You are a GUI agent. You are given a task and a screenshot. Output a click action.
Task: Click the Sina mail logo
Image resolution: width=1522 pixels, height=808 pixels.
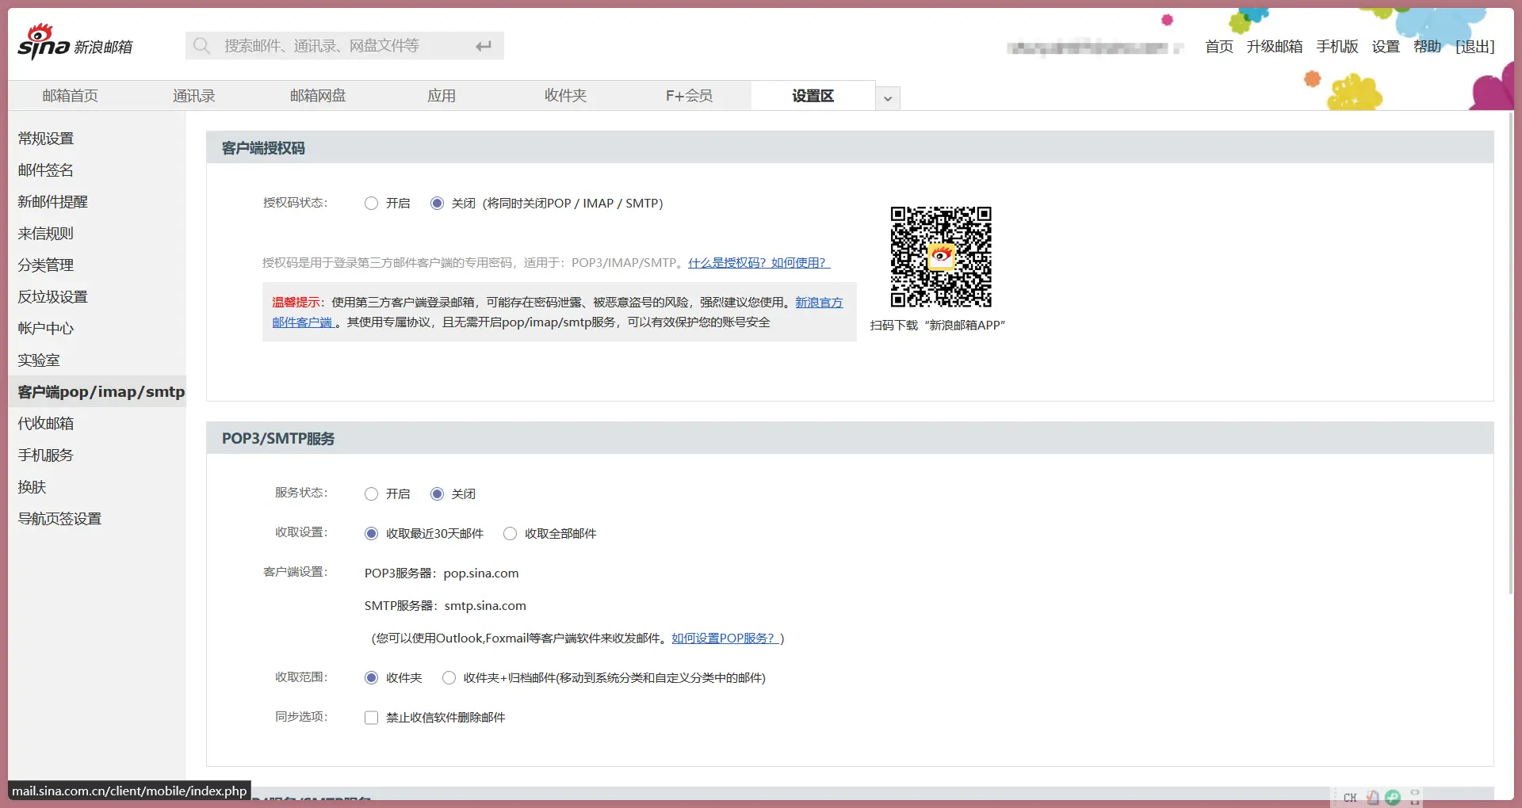click(x=75, y=44)
